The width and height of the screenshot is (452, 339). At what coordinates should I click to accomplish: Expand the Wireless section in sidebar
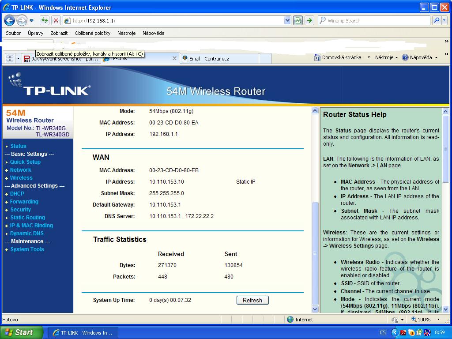[x=21, y=177]
